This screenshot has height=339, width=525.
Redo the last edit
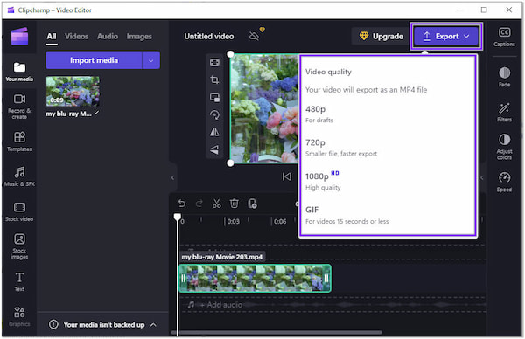coord(199,204)
